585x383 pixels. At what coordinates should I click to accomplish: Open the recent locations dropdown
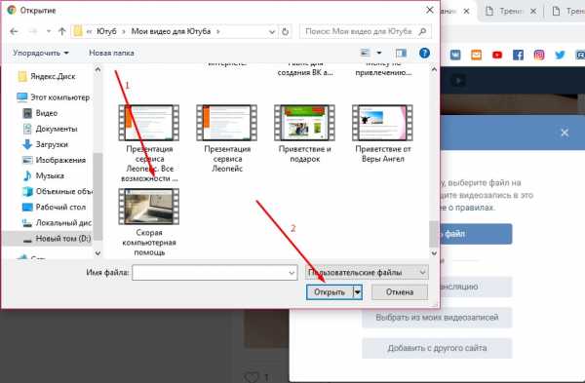point(49,32)
